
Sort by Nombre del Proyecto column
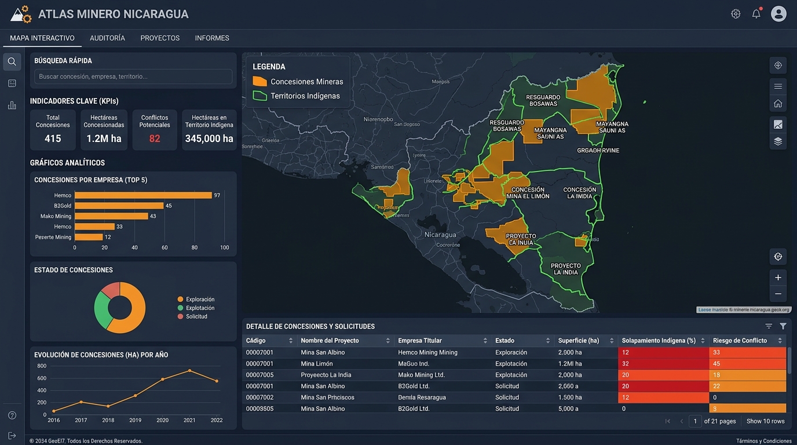click(388, 341)
